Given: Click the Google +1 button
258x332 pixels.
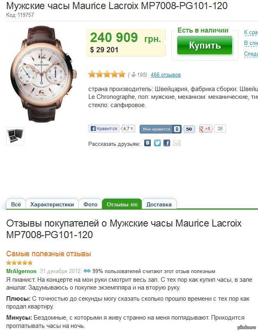Looking at the screenshot, I should click(x=205, y=129).
